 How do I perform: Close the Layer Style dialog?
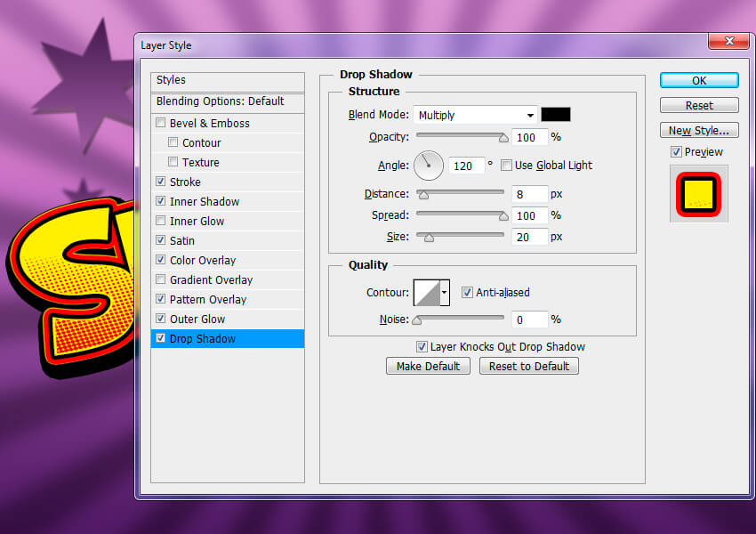(x=729, y=42)
